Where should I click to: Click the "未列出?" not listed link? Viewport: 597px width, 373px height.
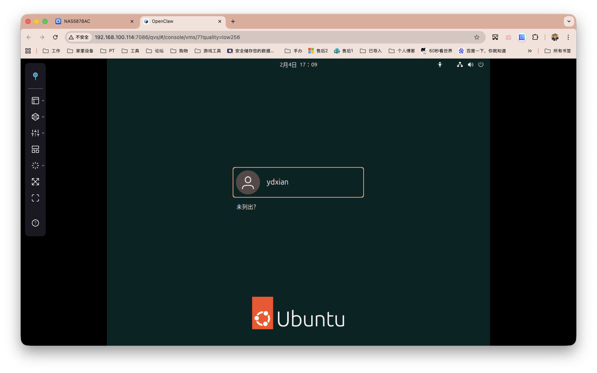(246, 207)
